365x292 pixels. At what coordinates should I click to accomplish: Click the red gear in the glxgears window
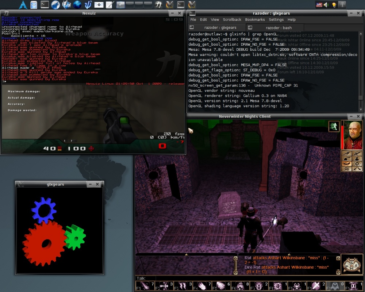[44, 243]
